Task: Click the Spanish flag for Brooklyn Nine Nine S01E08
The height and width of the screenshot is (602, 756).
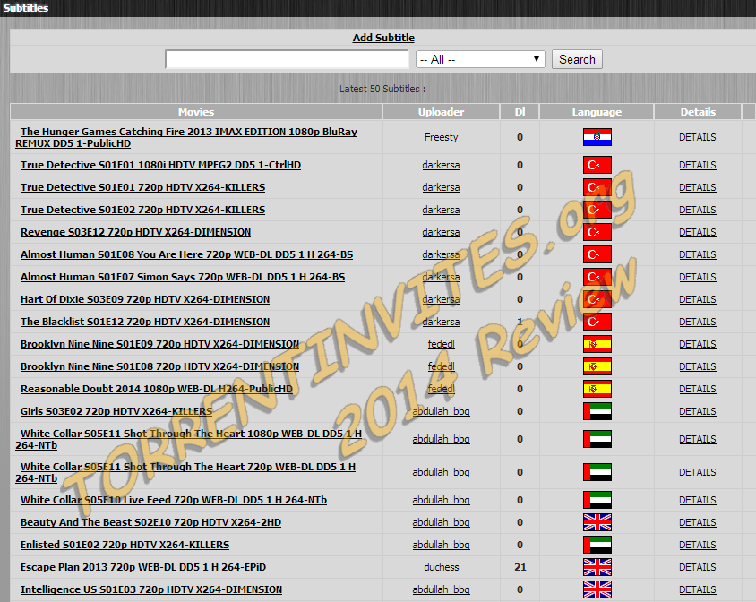Action: pos(597,366)
